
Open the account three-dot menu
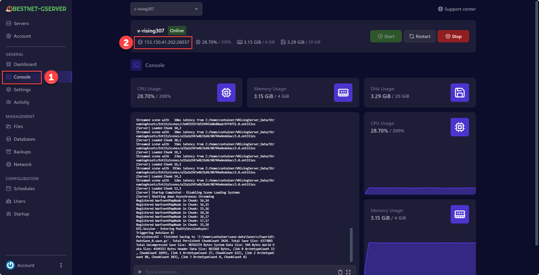click(61, 265)
